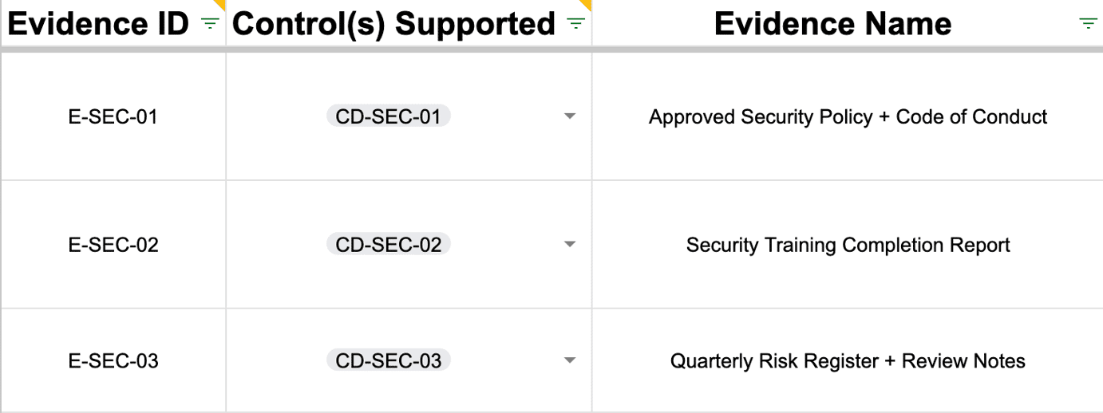The image size is (1103, 413).
Task: Open the Control(s) Supported column filter
Action: click(x=575, y=24)
